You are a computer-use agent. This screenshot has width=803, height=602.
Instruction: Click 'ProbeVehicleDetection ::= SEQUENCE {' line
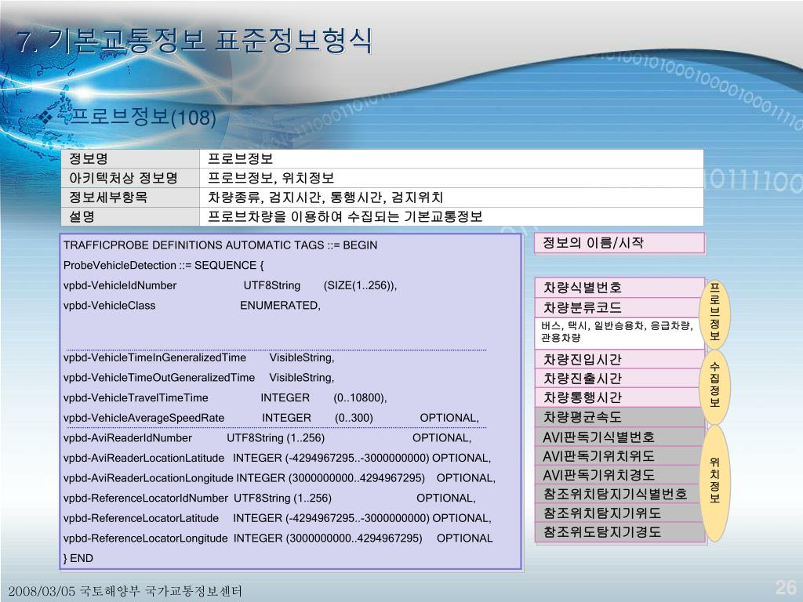tap(163, 265)
